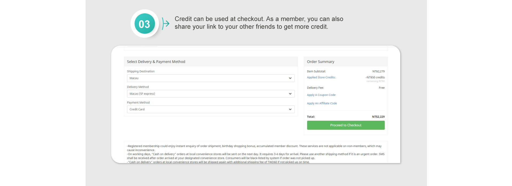Click the -NT$50 credits amount

click(x=375, y=78)
